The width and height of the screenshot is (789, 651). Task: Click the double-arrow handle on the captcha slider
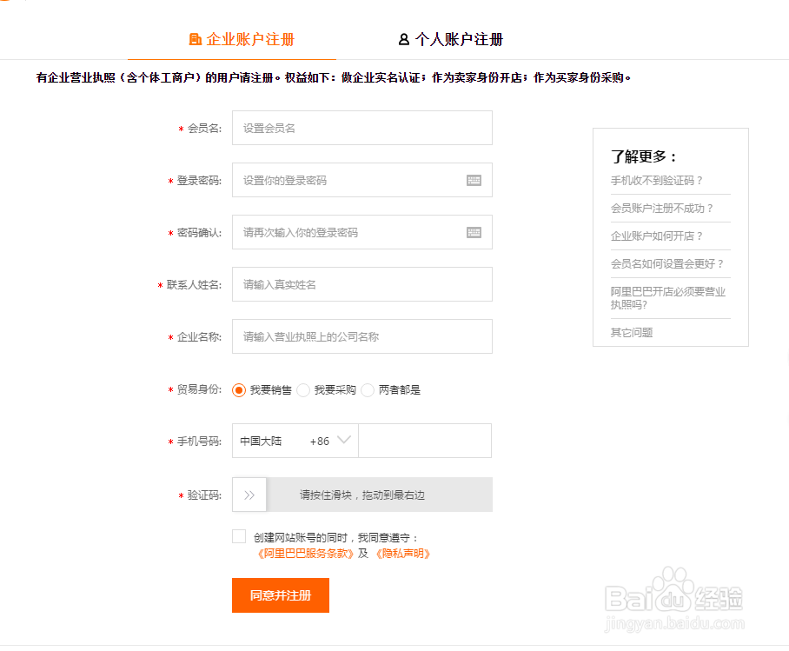coord(249,494)
